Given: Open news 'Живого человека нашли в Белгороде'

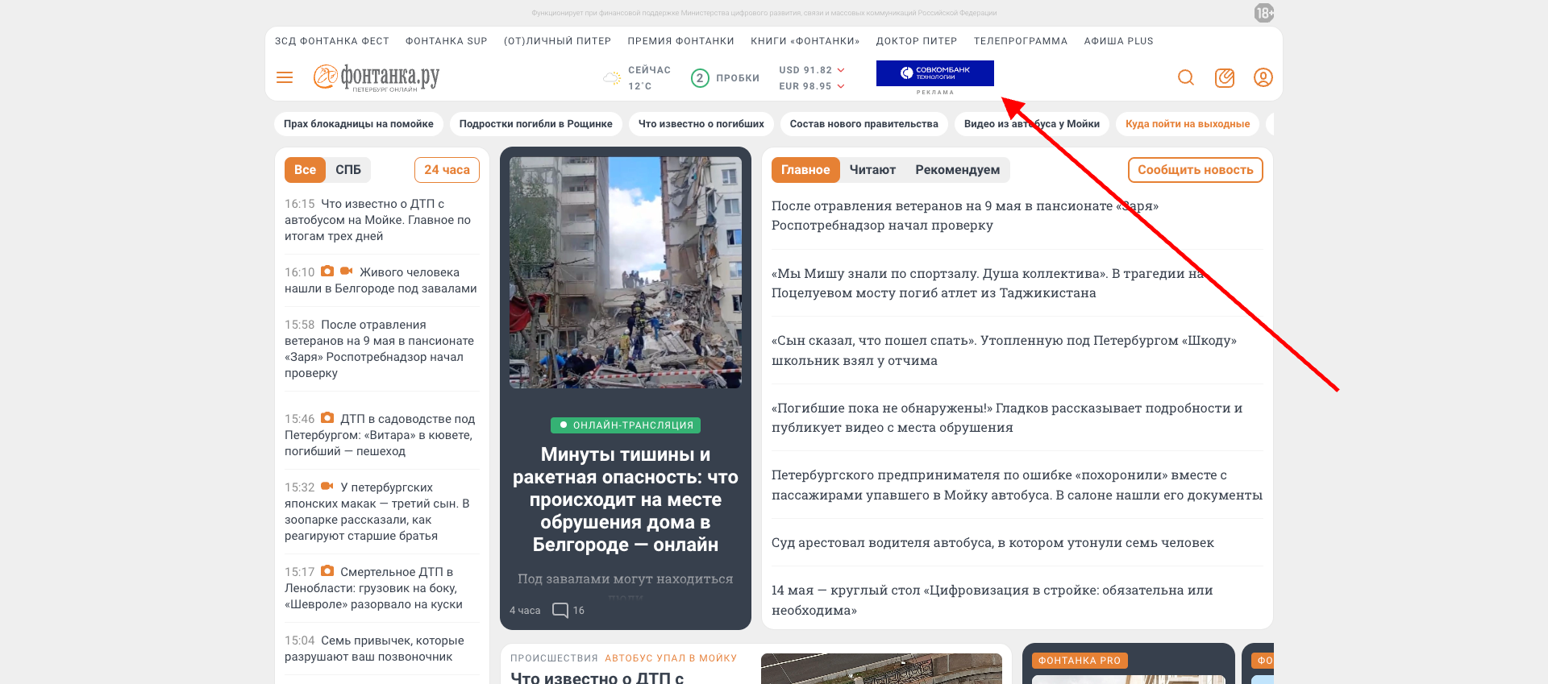Looking at the screenshot, I should [x=381, y=280].
